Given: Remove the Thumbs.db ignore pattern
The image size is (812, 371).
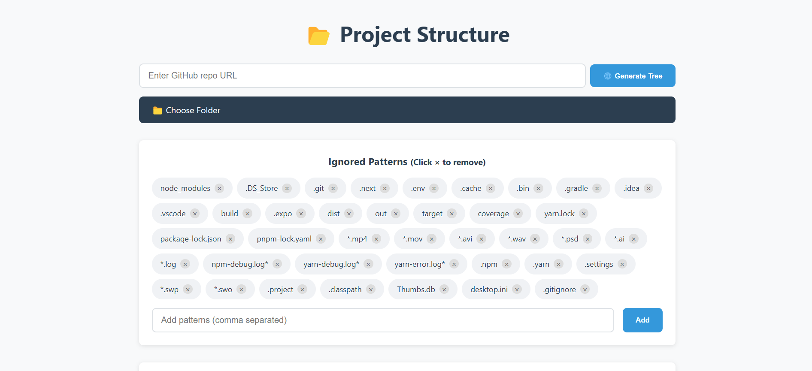Looking at the screenshot, I should pyautogui.click(x=445, y=289).
